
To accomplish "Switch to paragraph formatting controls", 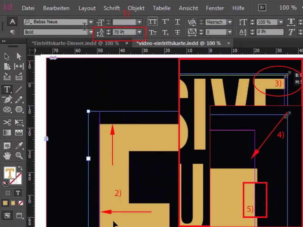I will coord(12,32).
